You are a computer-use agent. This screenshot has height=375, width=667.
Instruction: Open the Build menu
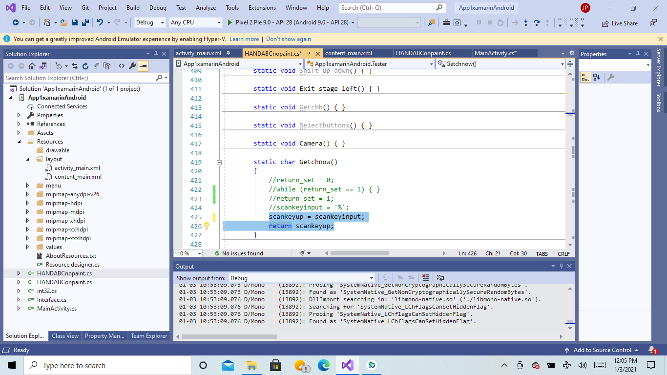tap(133, 8)
